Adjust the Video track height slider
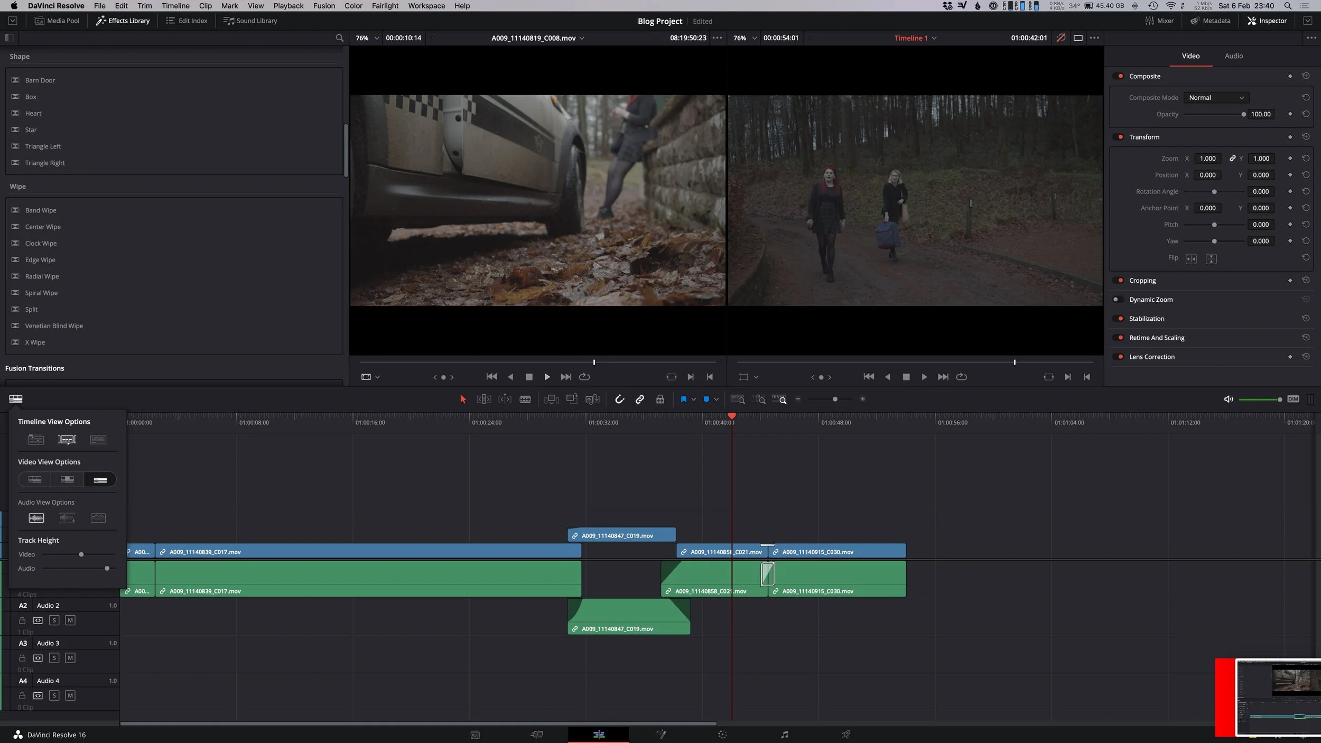The image size is (1321, 743). 80,554
